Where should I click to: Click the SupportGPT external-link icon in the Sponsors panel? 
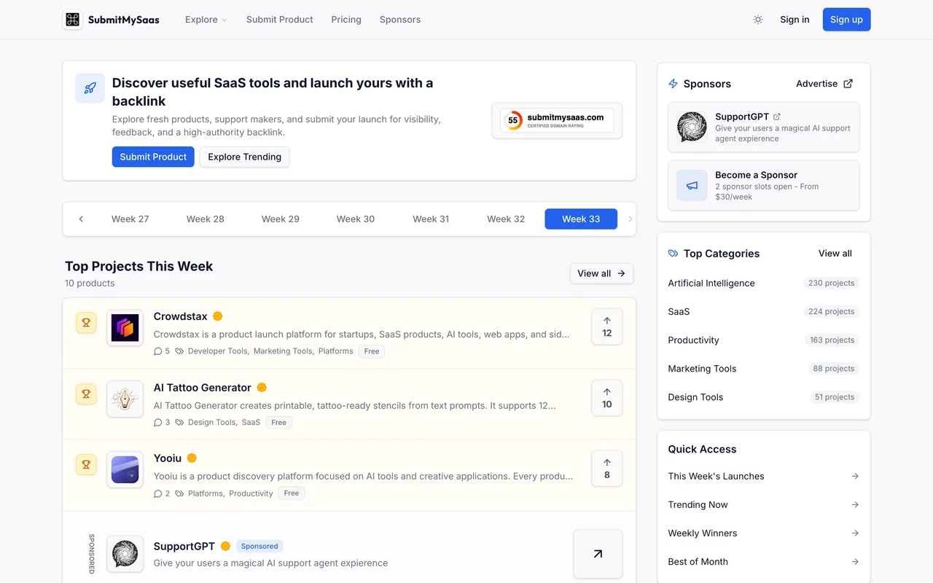click(777, 117)
